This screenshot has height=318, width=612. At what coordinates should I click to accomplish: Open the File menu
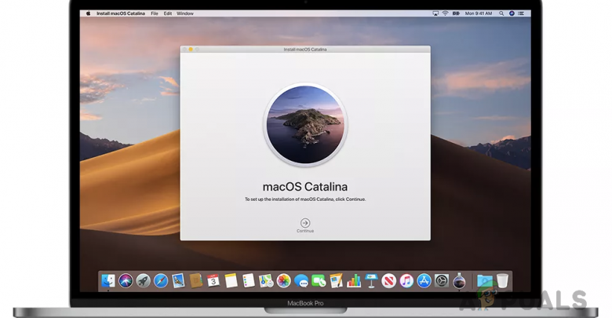coord(155,13)
